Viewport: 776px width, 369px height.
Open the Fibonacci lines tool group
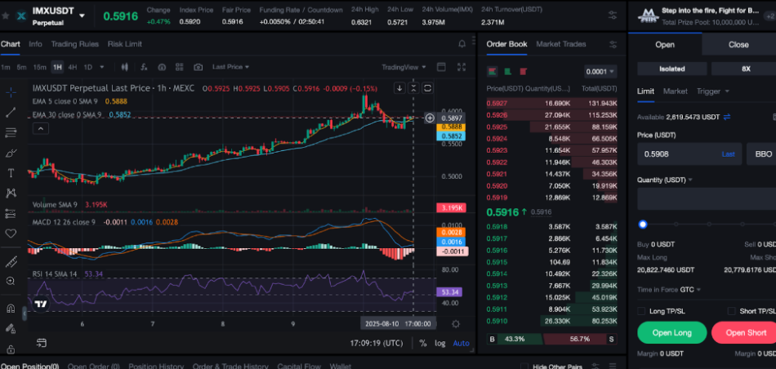[x=11, y=132]
